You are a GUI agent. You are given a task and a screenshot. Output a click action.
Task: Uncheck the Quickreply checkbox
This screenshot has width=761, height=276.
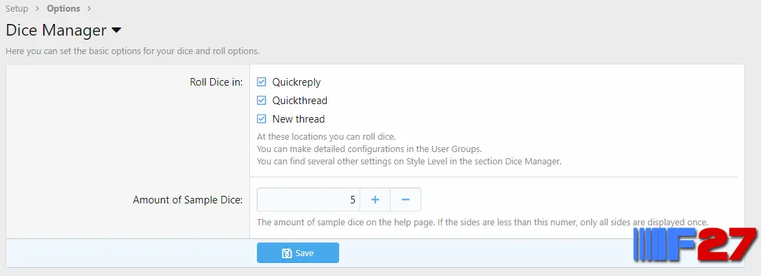262,82
